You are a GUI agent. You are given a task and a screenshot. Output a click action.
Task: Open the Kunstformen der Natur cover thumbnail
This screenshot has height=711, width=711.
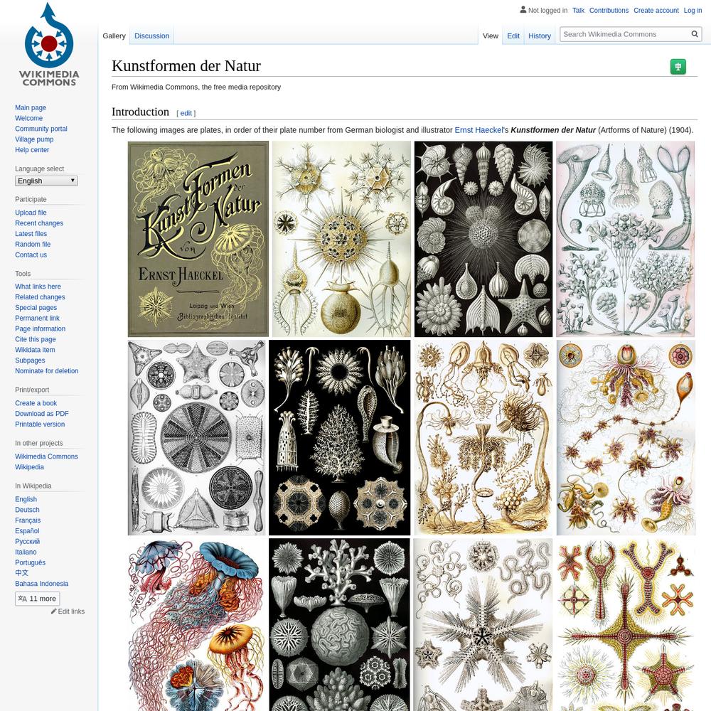[x=198, y=239]
